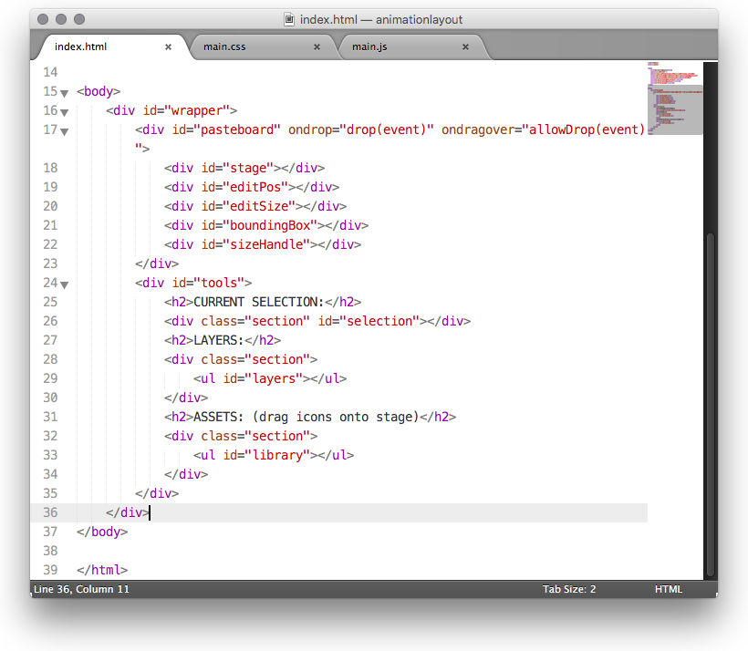Image resolution: width=748 pixels, height=651 pixels.
Task: Click the "allowDrop(event)" ondragover value
Action: pos(584,129)
